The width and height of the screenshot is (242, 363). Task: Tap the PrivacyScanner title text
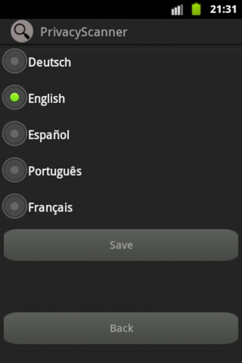tap(84, 32)
